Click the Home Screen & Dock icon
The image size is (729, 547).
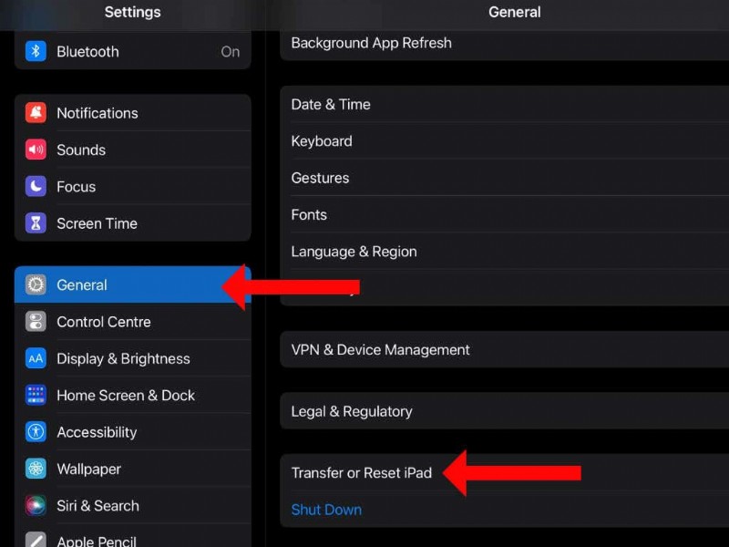(35, 396)
